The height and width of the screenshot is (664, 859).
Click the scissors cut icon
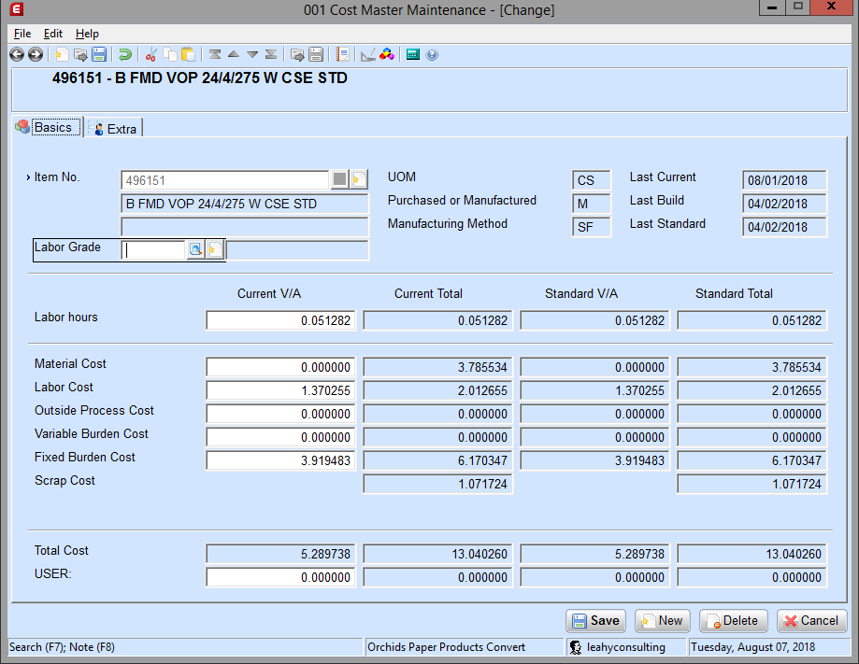(x=151, y=54)
